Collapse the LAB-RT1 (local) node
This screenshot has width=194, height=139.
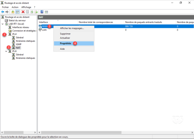click(2, 24)
